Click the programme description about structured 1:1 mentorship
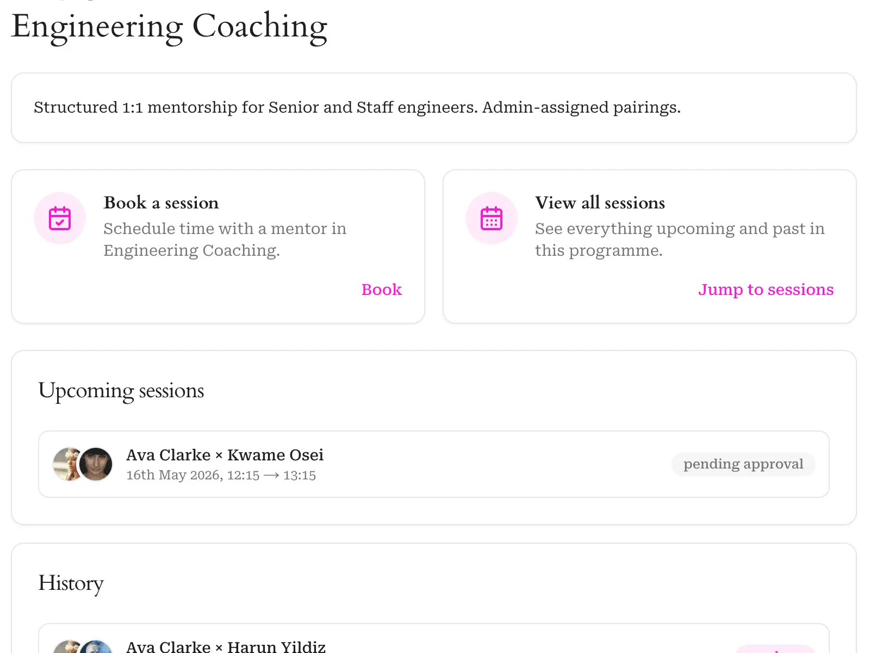 pos(357,108)
